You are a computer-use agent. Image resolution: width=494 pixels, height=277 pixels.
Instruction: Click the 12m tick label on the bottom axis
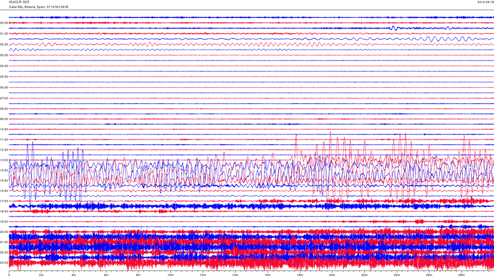tap(203, 275)
